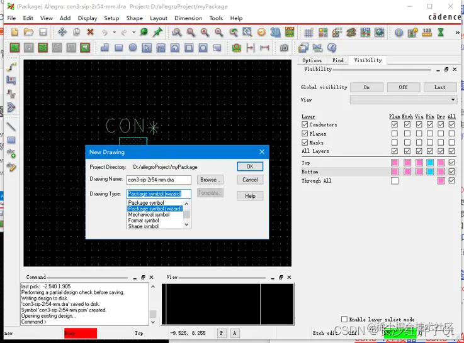This screenshot has height=343, width=464.
Task: Open the 3D viewer icon
Action: point(275,32)
